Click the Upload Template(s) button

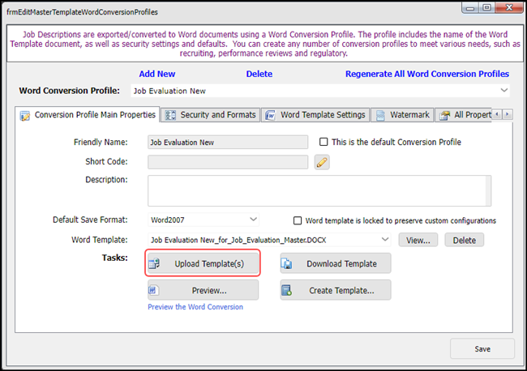pos(203,263)
